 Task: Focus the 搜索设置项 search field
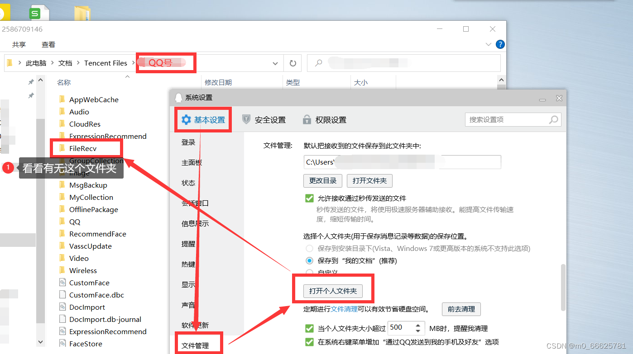point(513,120)
